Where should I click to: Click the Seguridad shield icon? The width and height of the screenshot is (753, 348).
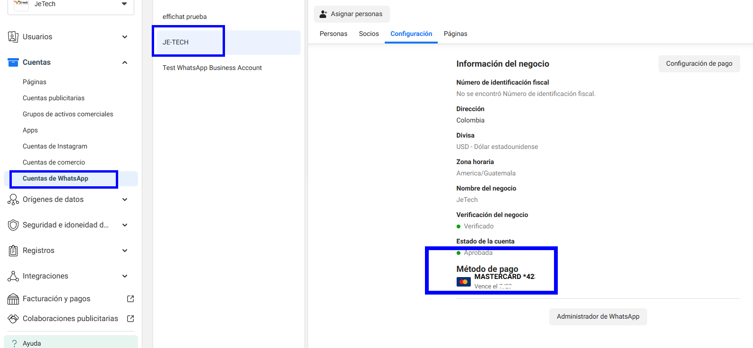coord(13,225)
